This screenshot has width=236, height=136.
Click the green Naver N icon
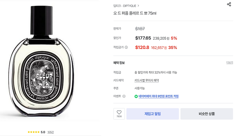click(x=136, y=96)
